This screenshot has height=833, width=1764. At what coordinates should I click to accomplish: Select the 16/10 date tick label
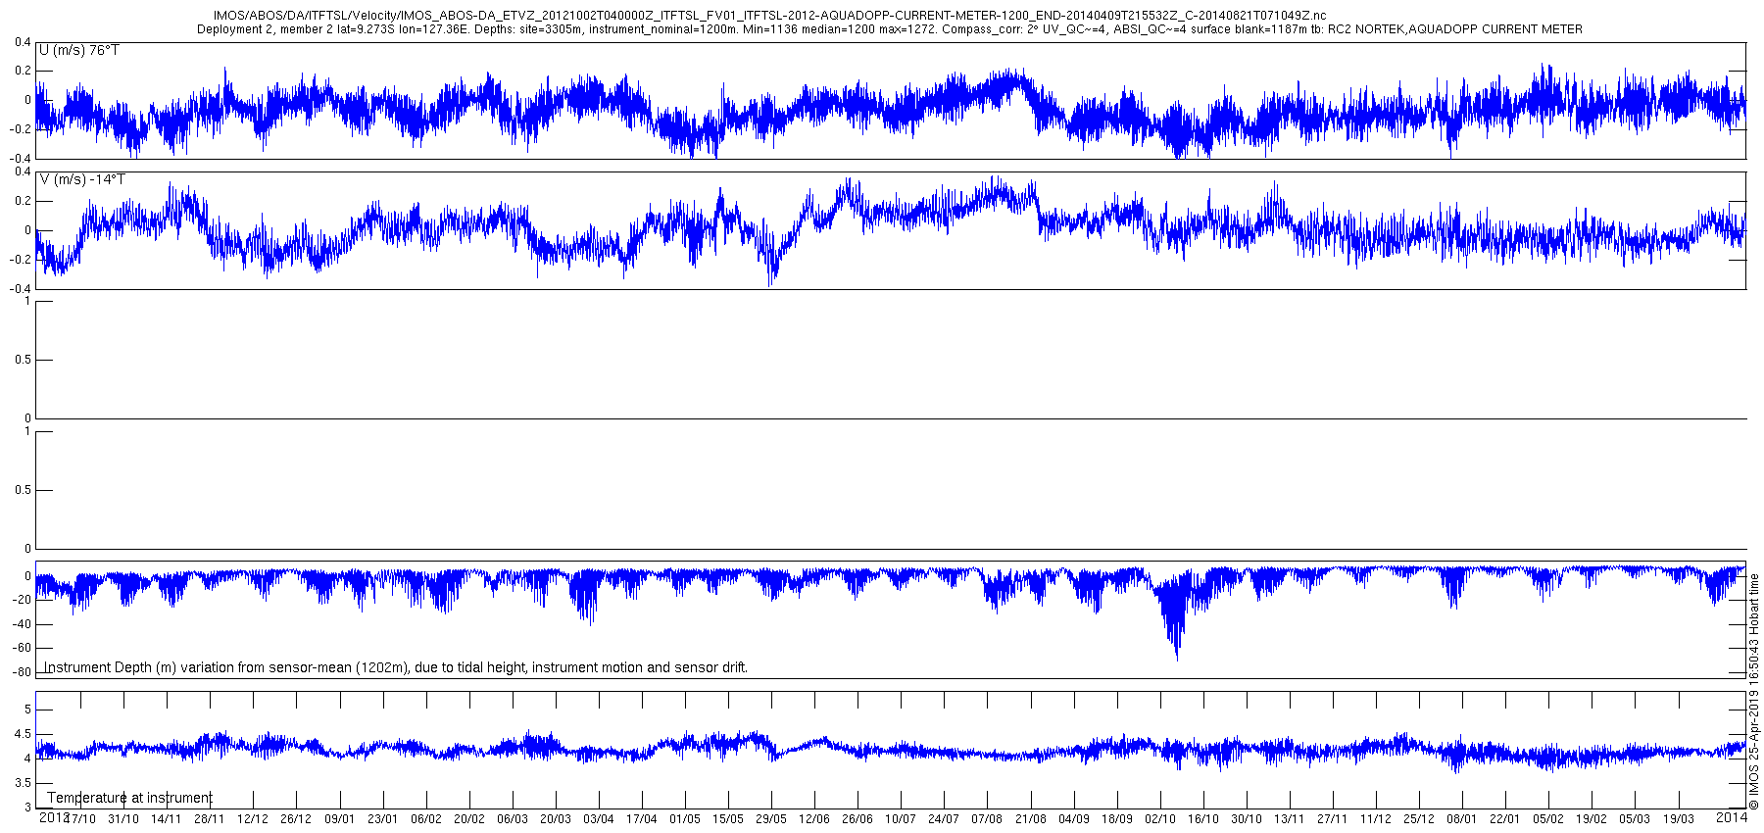pyautogui.click(x=1203, y=819)
